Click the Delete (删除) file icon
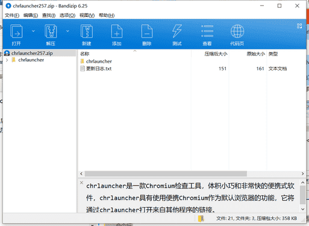The image size is (309, 226). (147, 31)
